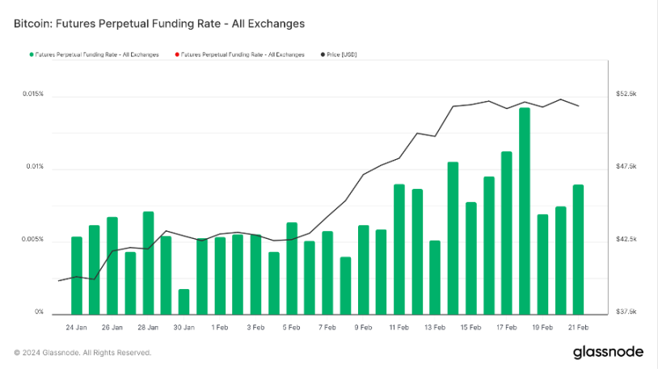Viewport: 658px width, 369px height.
Task: Click the '26 Jan' date label
Action: (112, 328)
